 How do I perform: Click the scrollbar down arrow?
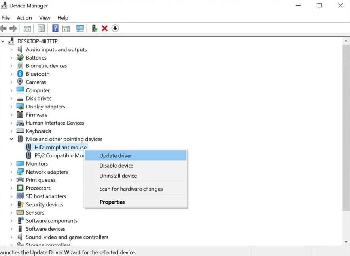point(346,242)
